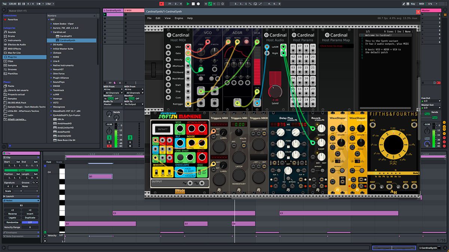
Task: Open the Edit menu in Cardinal
Action: click(158, 18)
